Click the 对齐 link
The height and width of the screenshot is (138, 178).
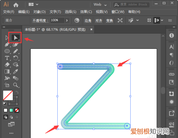click(99, 21)
